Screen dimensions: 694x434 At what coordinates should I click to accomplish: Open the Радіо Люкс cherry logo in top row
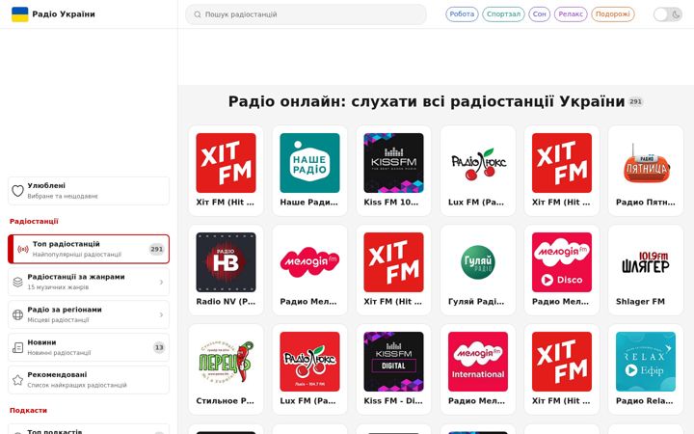[478, 163]
